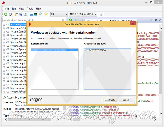Screen dimensions: 164x127
Task: Expand the System.Numerics tree node
Action: tap(4, 88)
